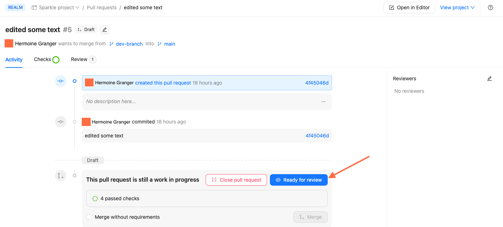Click the pencil icon to rename the pull request
Screen dimensions: 503x227
(x=104, y=29)
